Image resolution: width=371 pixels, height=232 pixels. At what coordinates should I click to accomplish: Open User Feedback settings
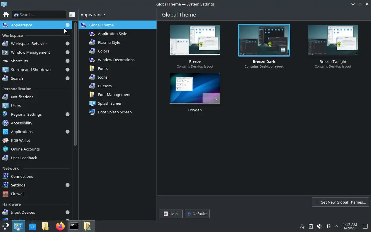point(36,158)
